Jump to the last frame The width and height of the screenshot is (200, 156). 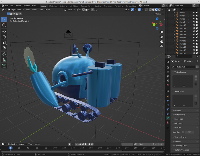(x=92, y=144)
